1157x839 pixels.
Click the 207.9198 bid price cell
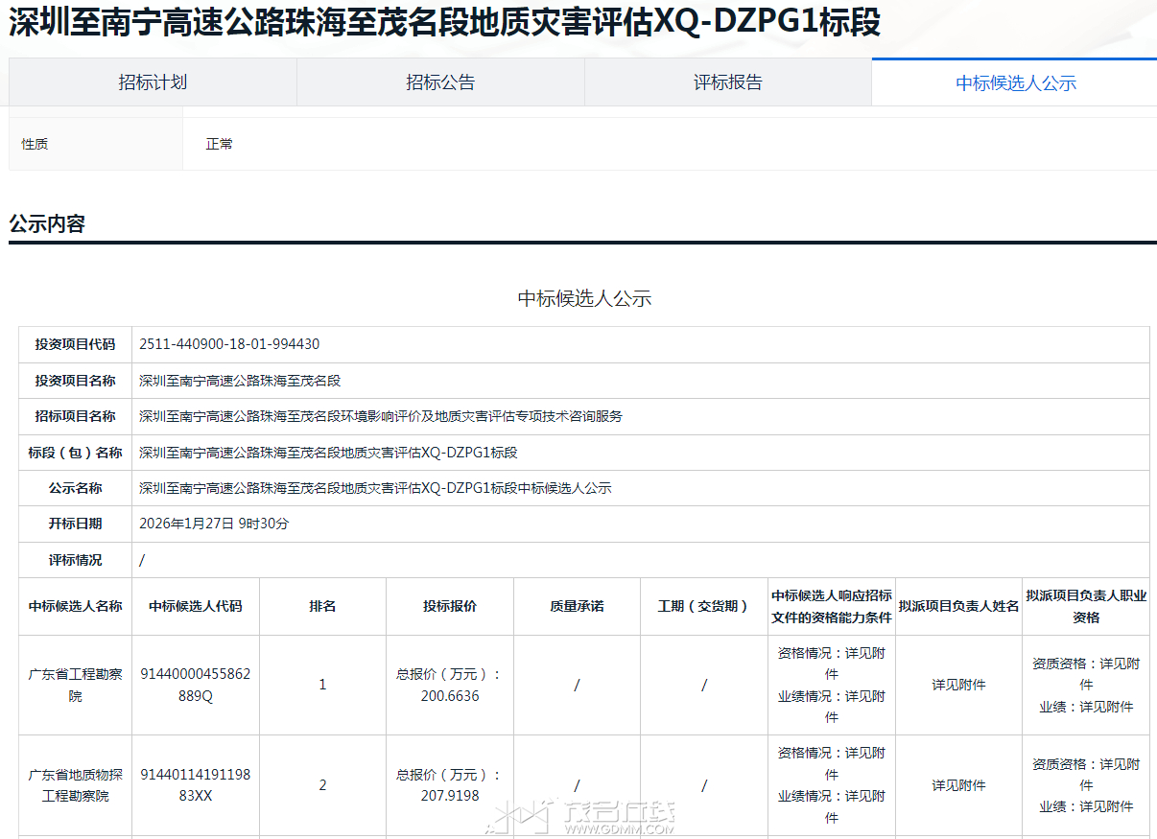point(449,785)
